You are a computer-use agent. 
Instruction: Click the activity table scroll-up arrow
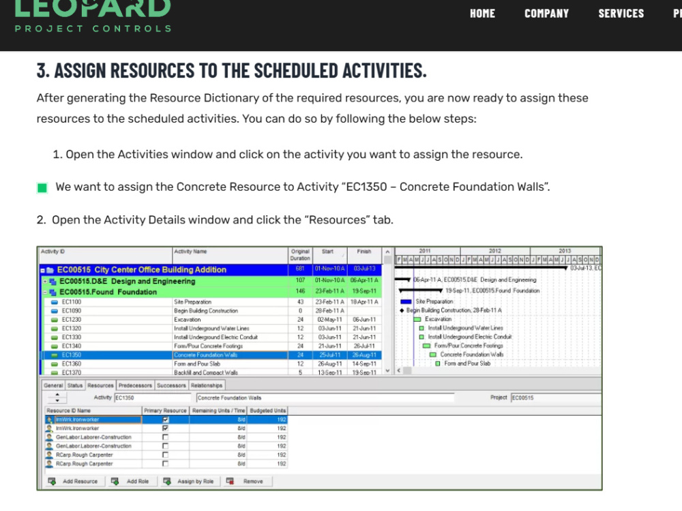click(387, 251)
